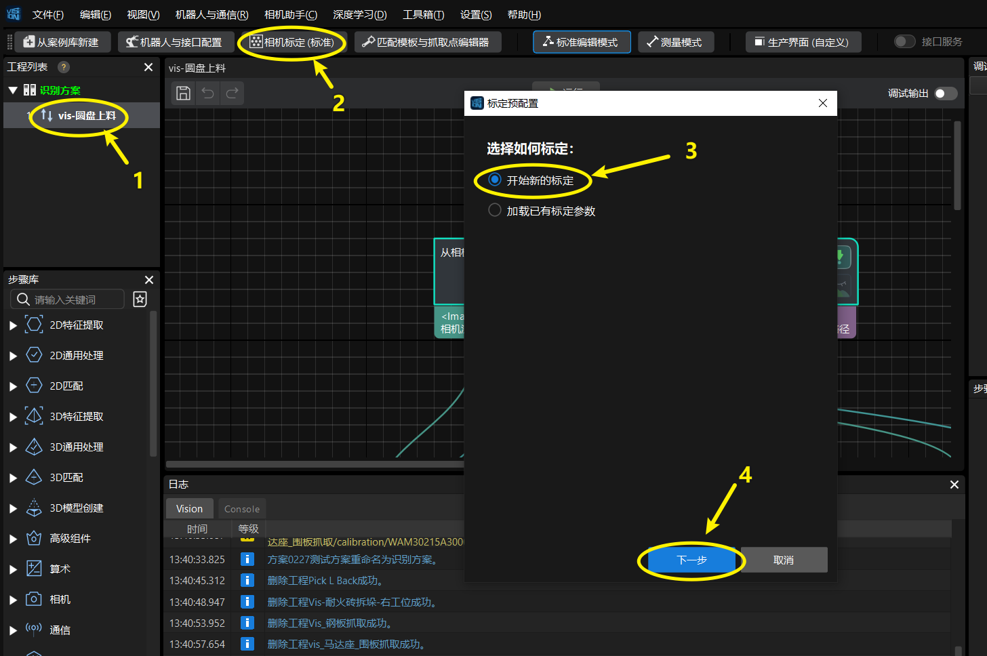This screenshot has width=987, height=656.
Task: Click the 3D特征提取 category icon
Action: (x=34, y=416)
